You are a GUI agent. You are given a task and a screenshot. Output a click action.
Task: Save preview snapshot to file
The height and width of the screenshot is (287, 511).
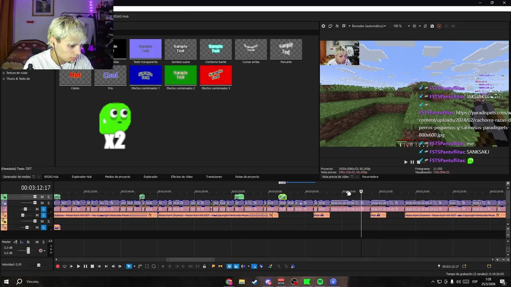(x=432, y=26)
